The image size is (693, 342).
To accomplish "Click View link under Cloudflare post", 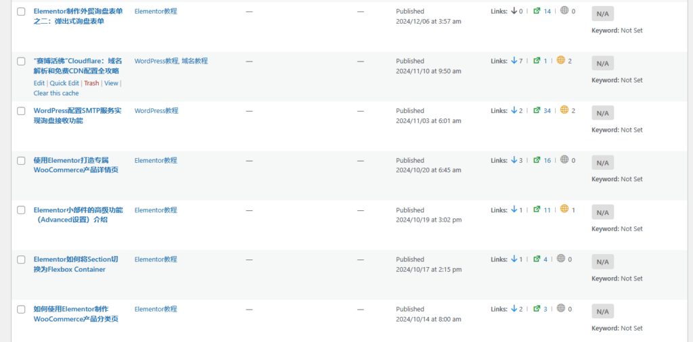I will click(112, 83).
